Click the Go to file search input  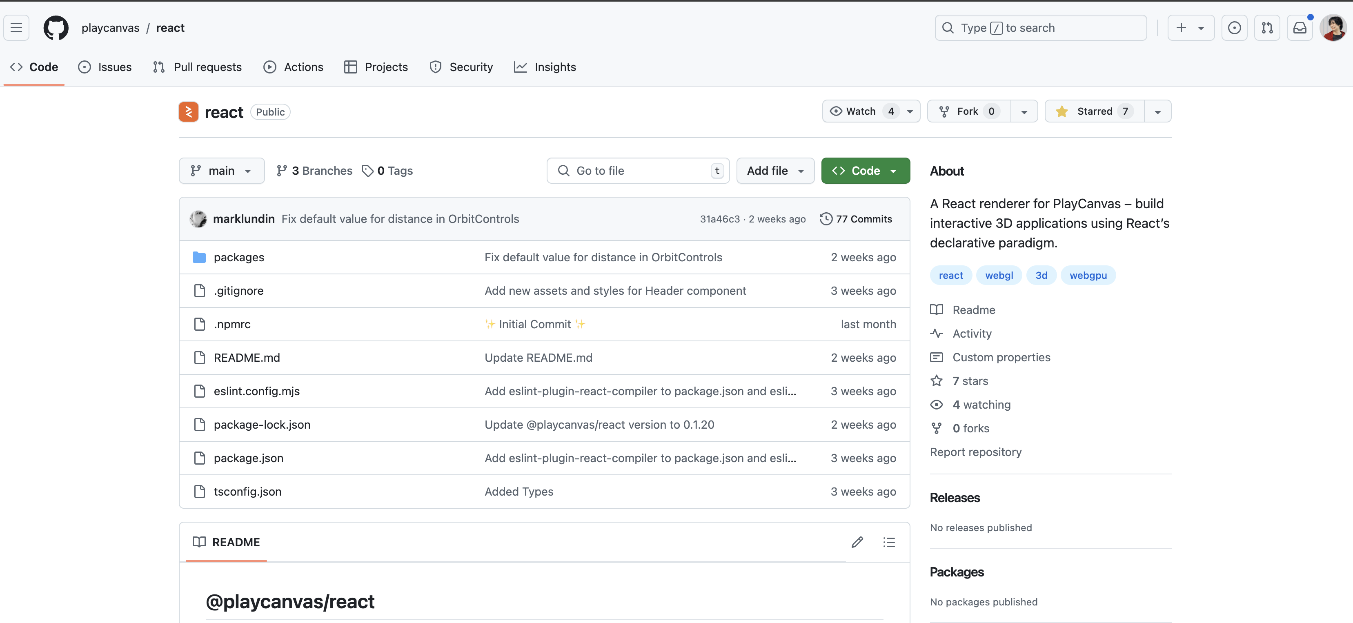tap(639, 170)
